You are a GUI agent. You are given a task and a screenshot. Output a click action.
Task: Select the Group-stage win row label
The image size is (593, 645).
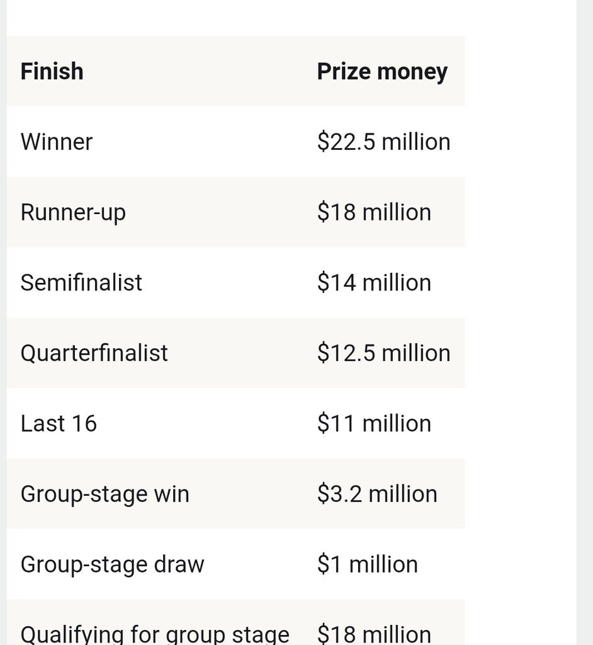[x=105, y=494]
